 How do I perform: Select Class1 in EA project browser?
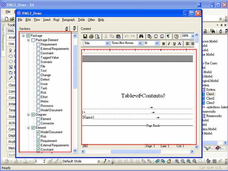click(210, 94)
